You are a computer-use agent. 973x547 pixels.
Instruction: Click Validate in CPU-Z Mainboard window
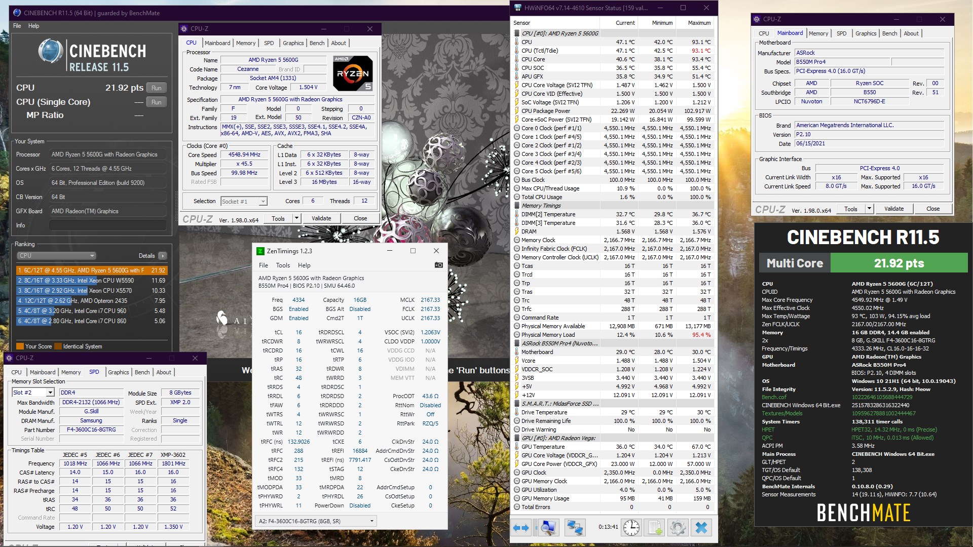(x=894, y=209)
